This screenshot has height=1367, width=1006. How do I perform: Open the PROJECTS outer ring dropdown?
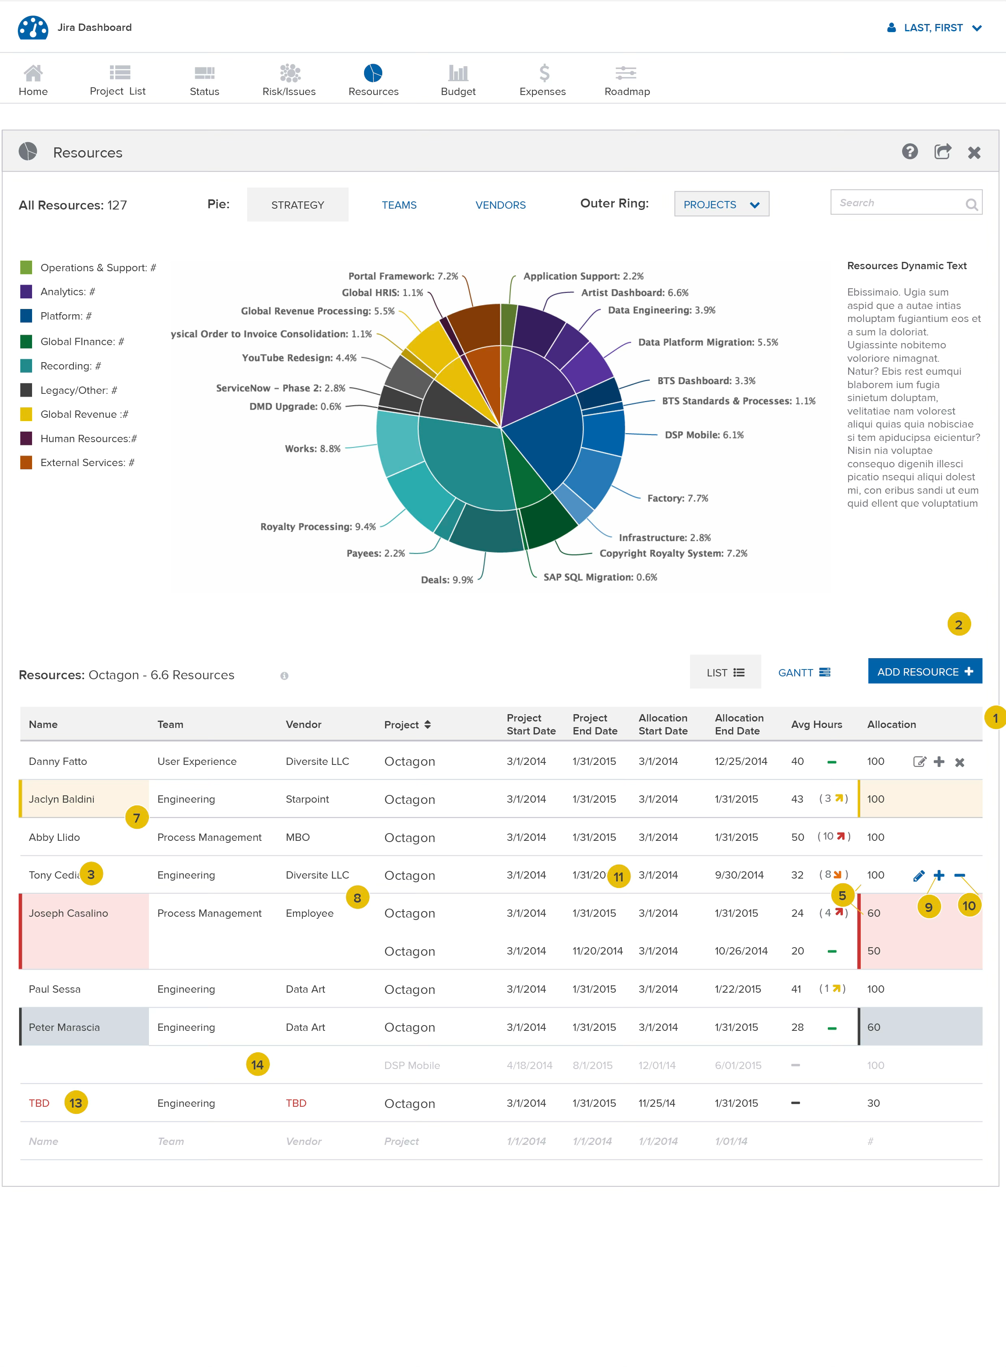coord(721,205)
